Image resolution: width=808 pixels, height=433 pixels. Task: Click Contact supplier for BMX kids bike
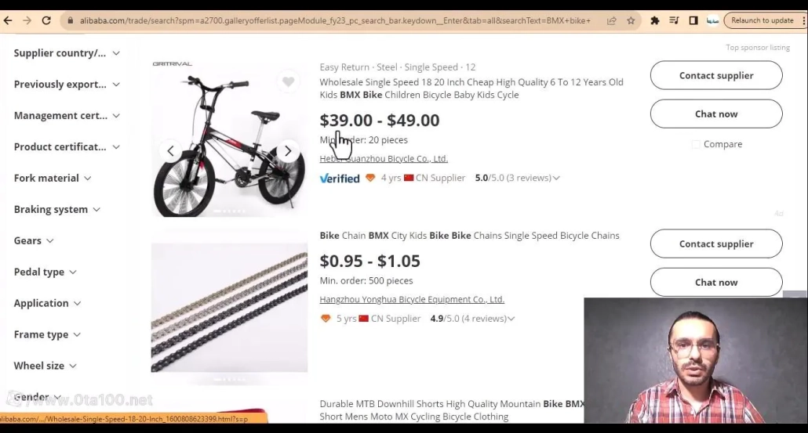pyautogui.click(x=715, y=75)
